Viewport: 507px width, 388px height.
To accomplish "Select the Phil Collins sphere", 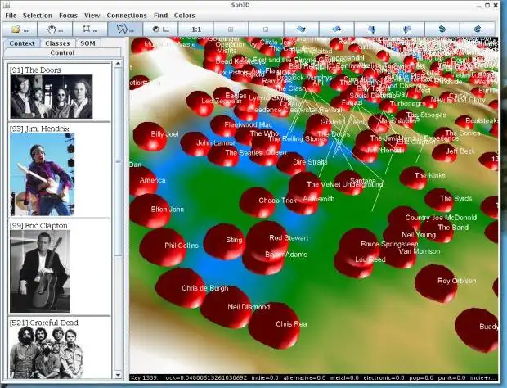I will pos(163,246).
